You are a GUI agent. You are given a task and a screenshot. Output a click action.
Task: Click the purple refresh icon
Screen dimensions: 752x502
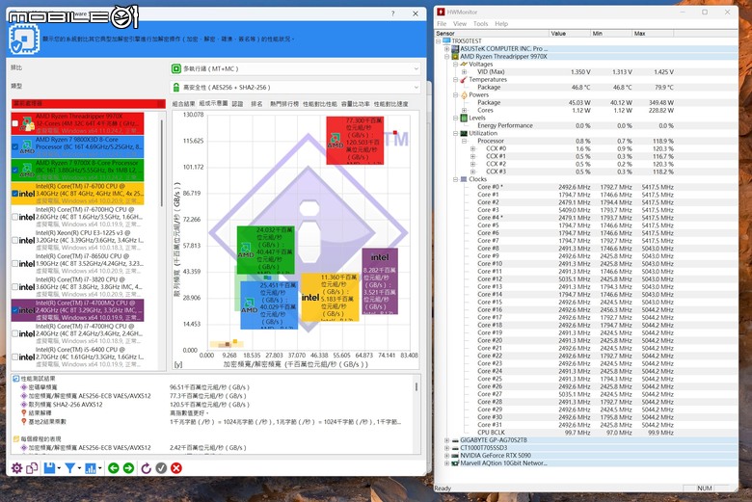click(147, 468)
